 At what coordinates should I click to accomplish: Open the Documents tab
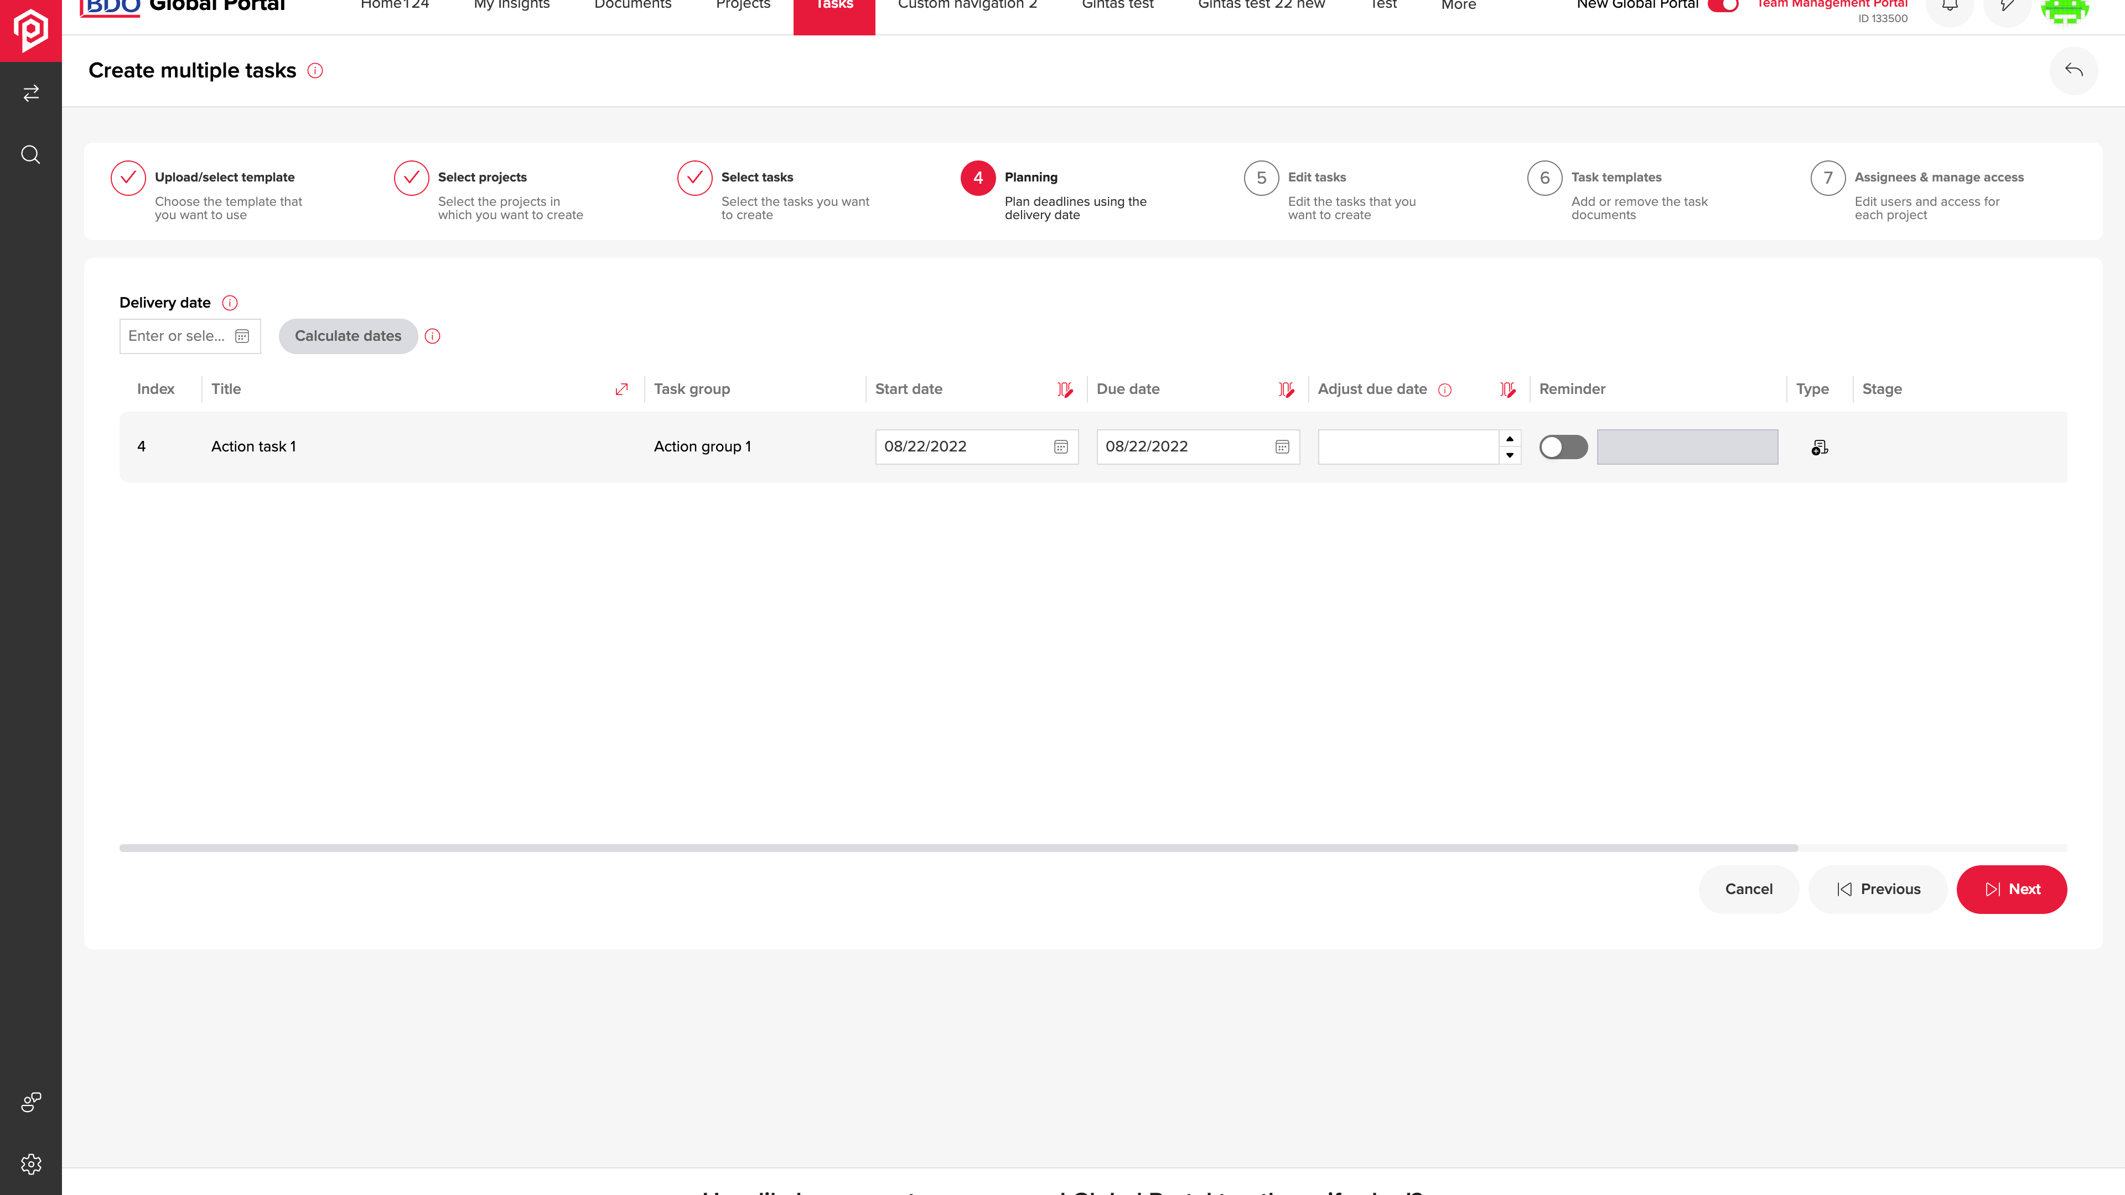coord(633,5)
